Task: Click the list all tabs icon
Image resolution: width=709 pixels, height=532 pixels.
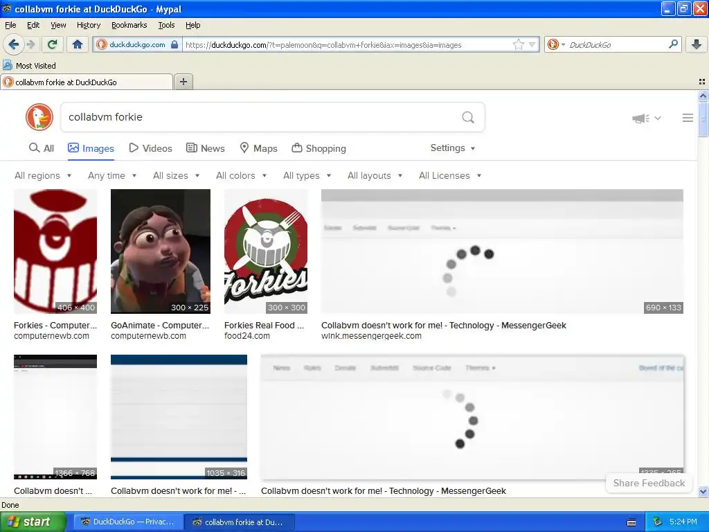Action: tap(702, 82)
